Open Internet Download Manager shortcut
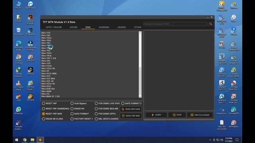Viewport: 255px width, 143px height. point(19,72)
